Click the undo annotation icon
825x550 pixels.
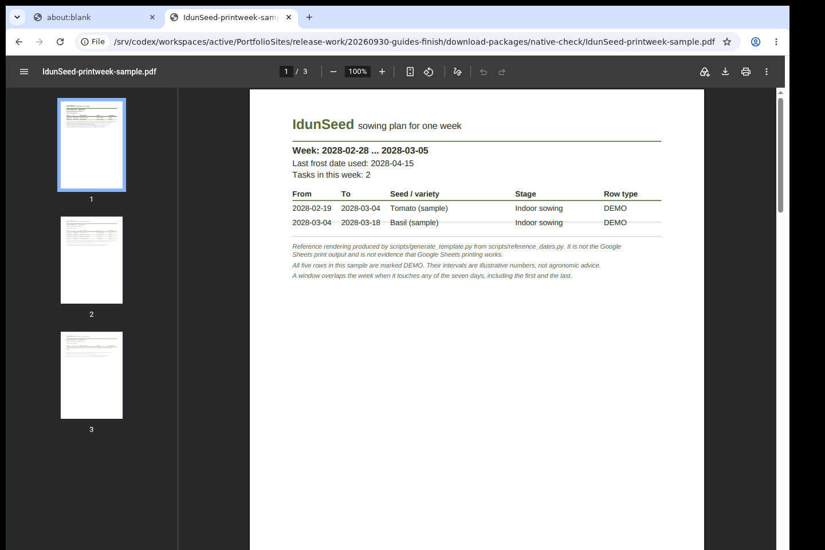(484, 72)
